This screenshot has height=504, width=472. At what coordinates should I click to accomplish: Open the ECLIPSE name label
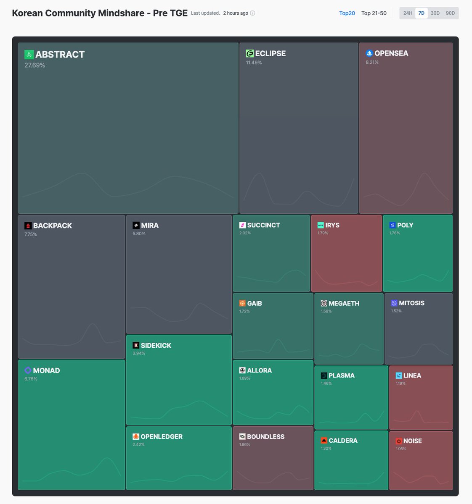click(270, 53)
